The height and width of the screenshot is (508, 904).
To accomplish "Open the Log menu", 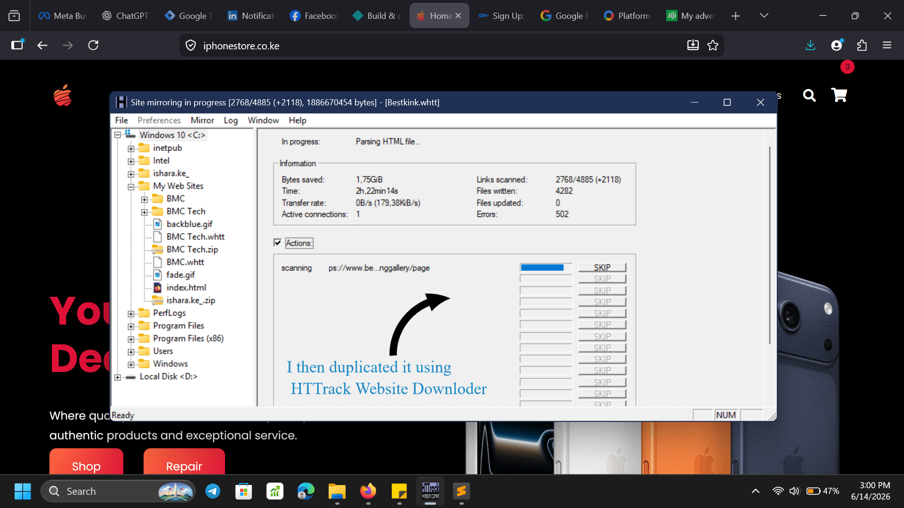I will click(x=231, y=120).
